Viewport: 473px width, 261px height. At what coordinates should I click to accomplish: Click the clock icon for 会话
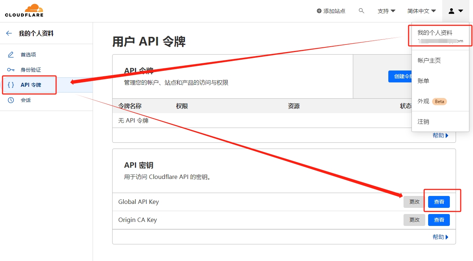click(x=11, y=100)
